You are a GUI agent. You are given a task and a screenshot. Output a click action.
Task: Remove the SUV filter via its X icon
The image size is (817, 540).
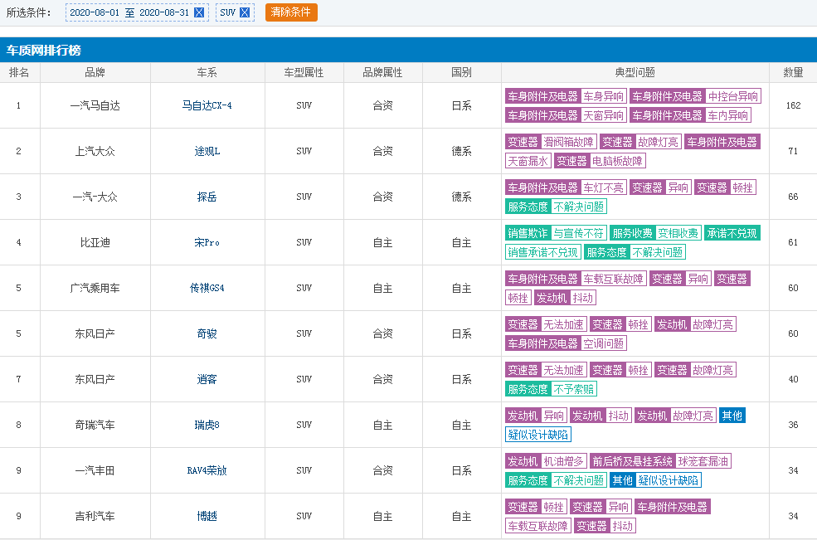pos(245,12)
